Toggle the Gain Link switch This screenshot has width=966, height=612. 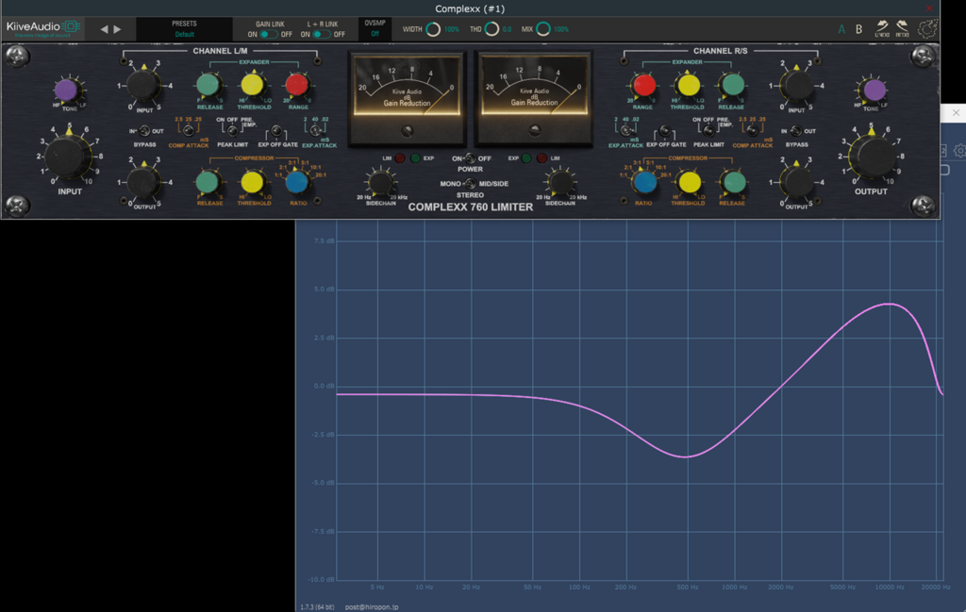268,35
